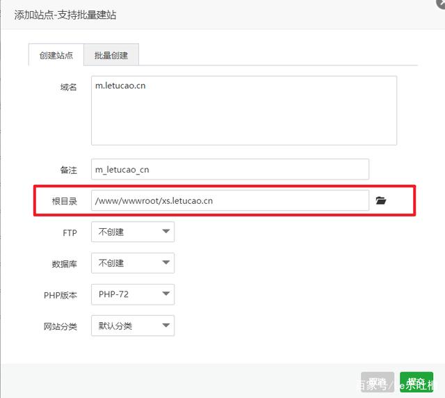Click the 根目录 path input field
Screen dimensions: 445x398
point(229,200)
